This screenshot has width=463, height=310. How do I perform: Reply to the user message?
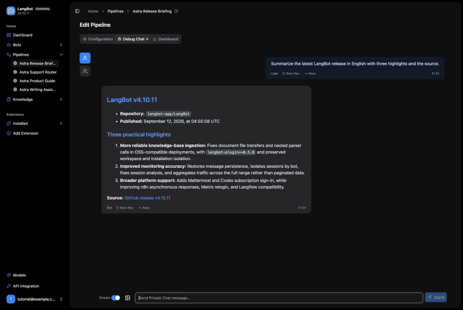pos(310,73)
